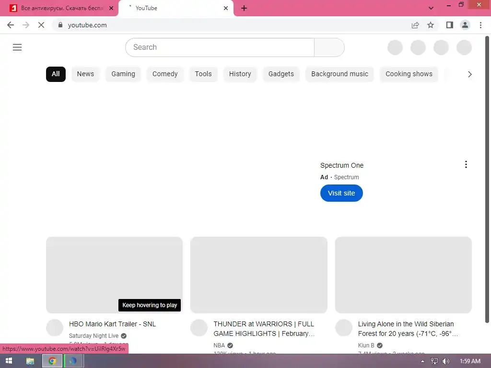
Task: Open THUNDER at WARRIORS highlights title
Action: coord(264,329)
